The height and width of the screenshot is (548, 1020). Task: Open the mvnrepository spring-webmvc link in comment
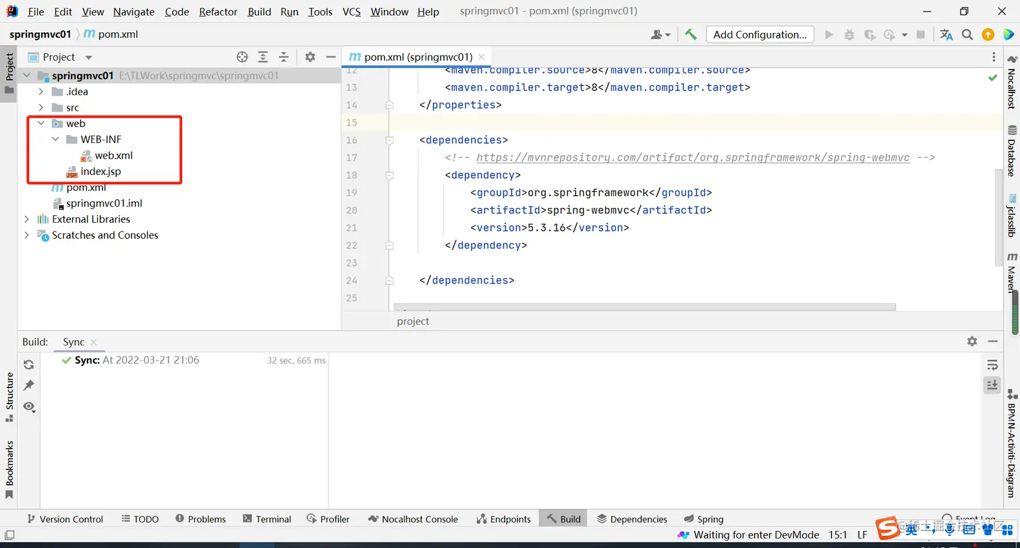click(693, 157)
